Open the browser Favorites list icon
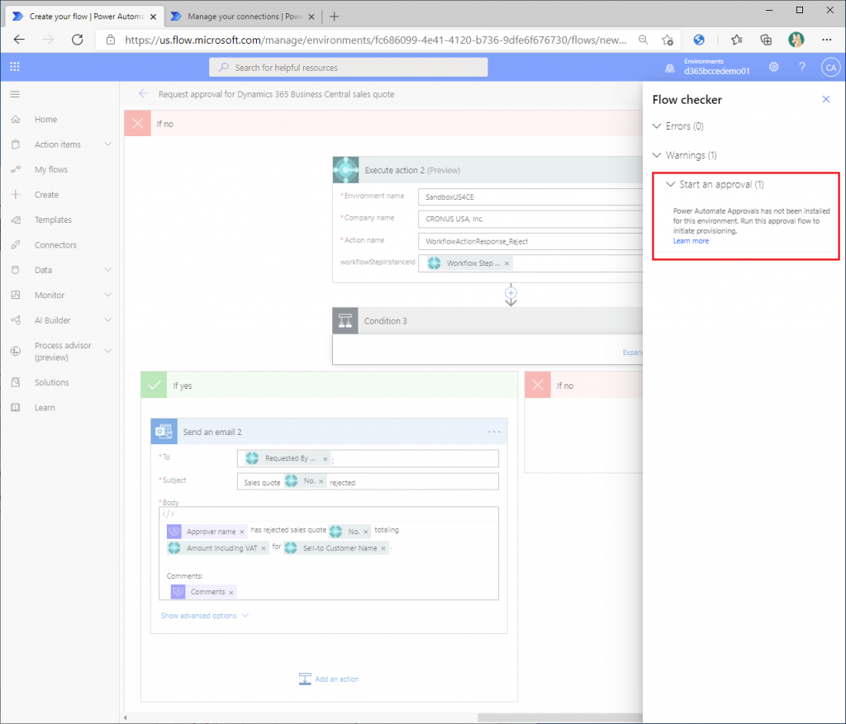Viewport: 846px width, 724px height. pyautogui.click(x=736, y=40)
